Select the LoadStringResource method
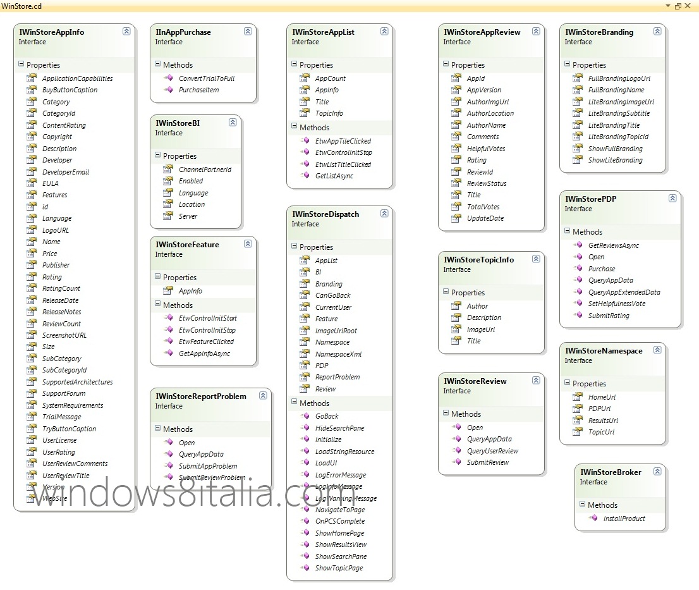The image size is (699, 590). pos(344,452)
